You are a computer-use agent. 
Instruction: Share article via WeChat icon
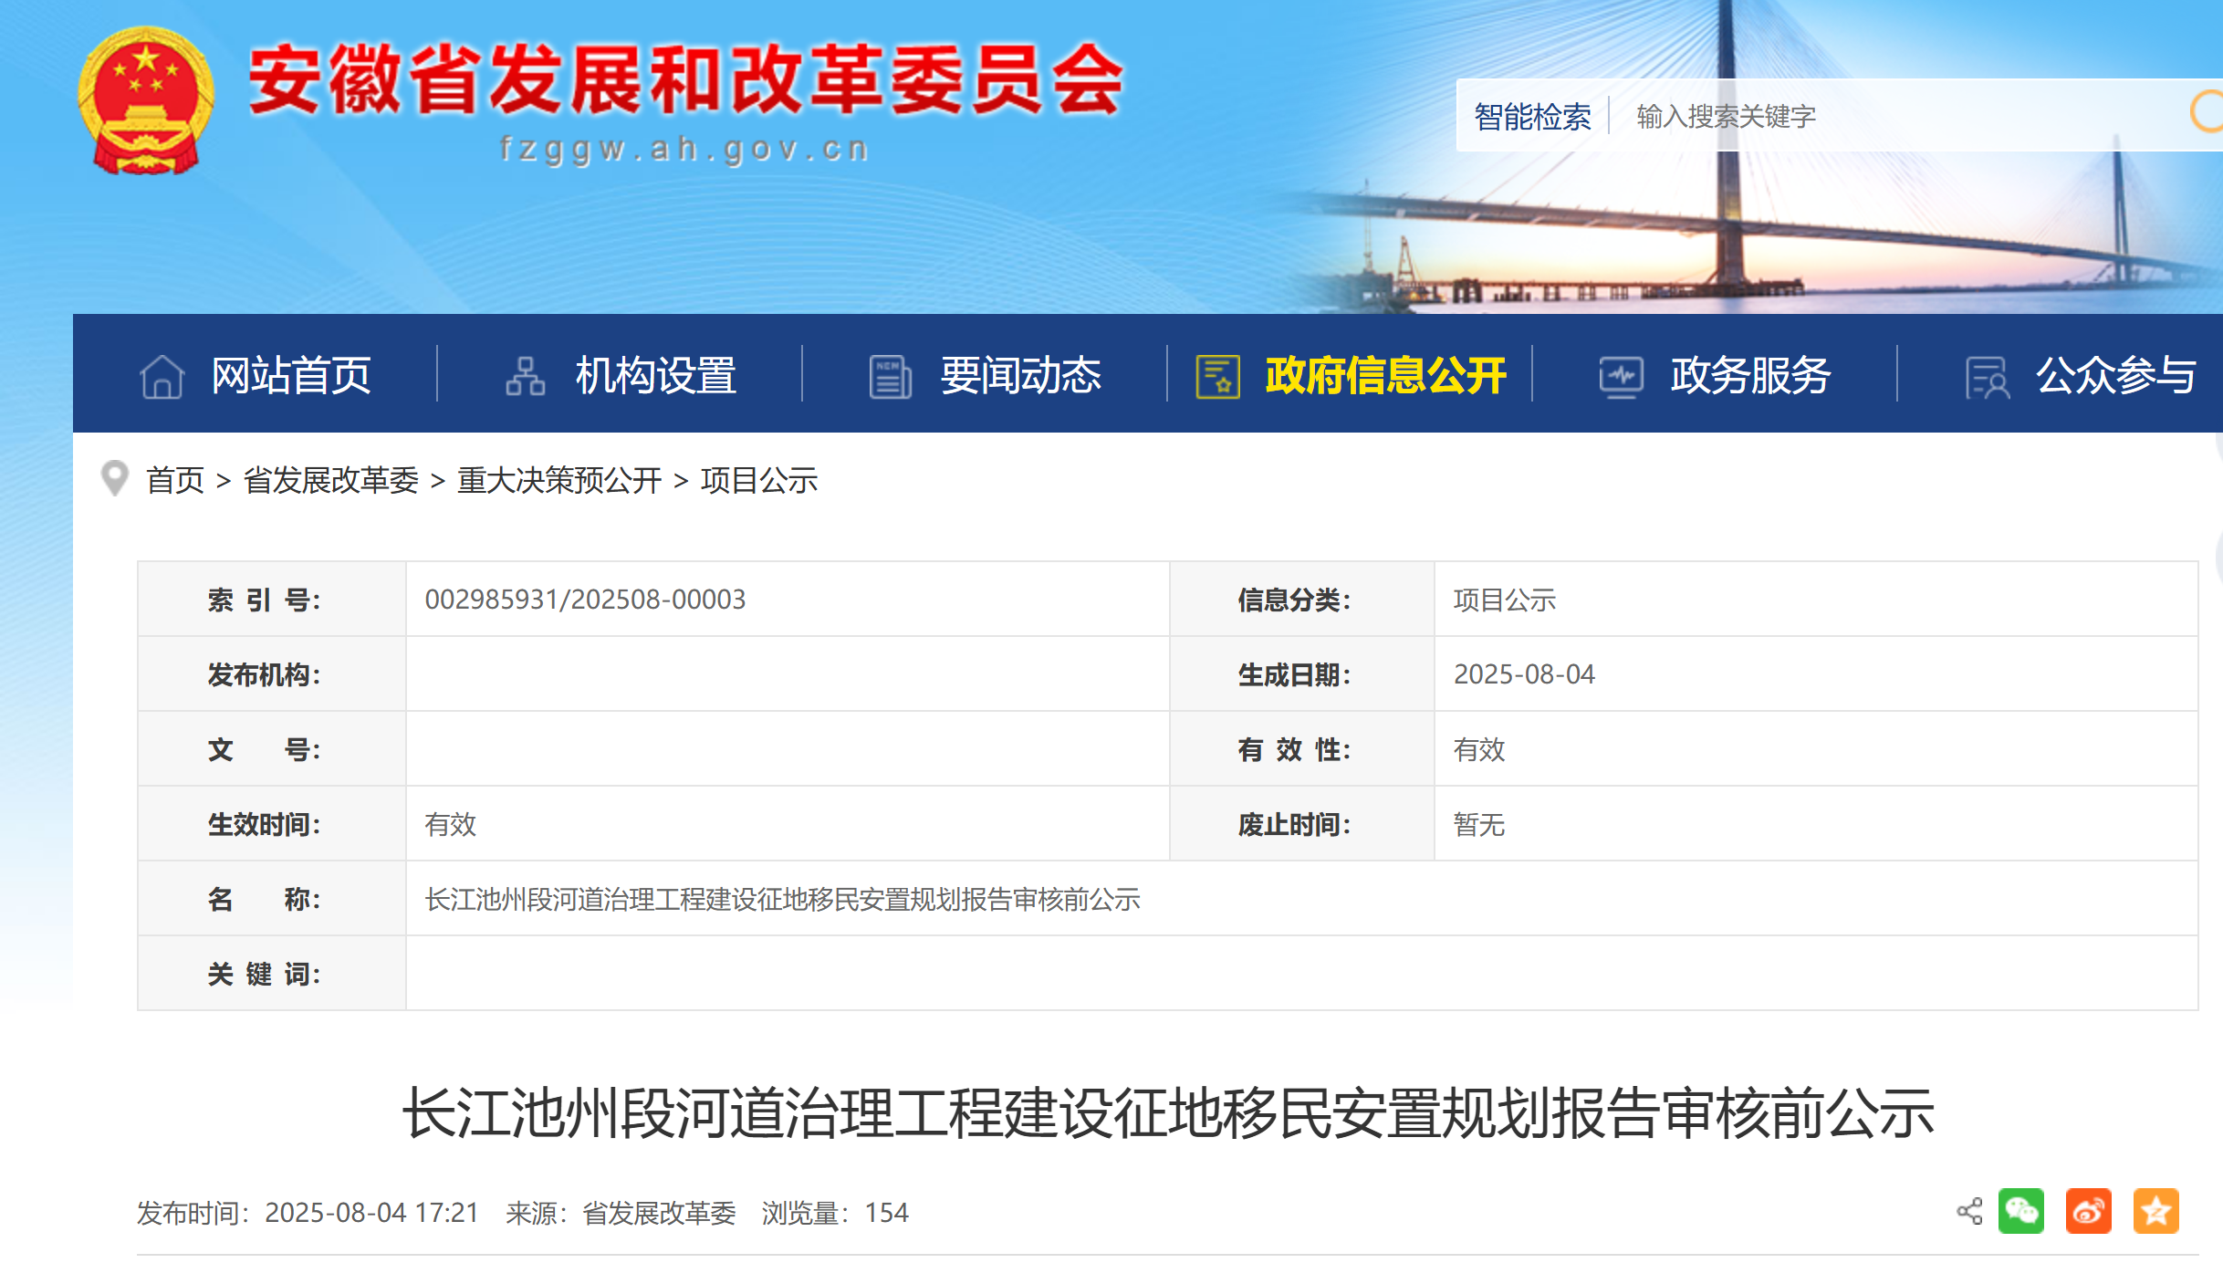coord(2020,1211)
